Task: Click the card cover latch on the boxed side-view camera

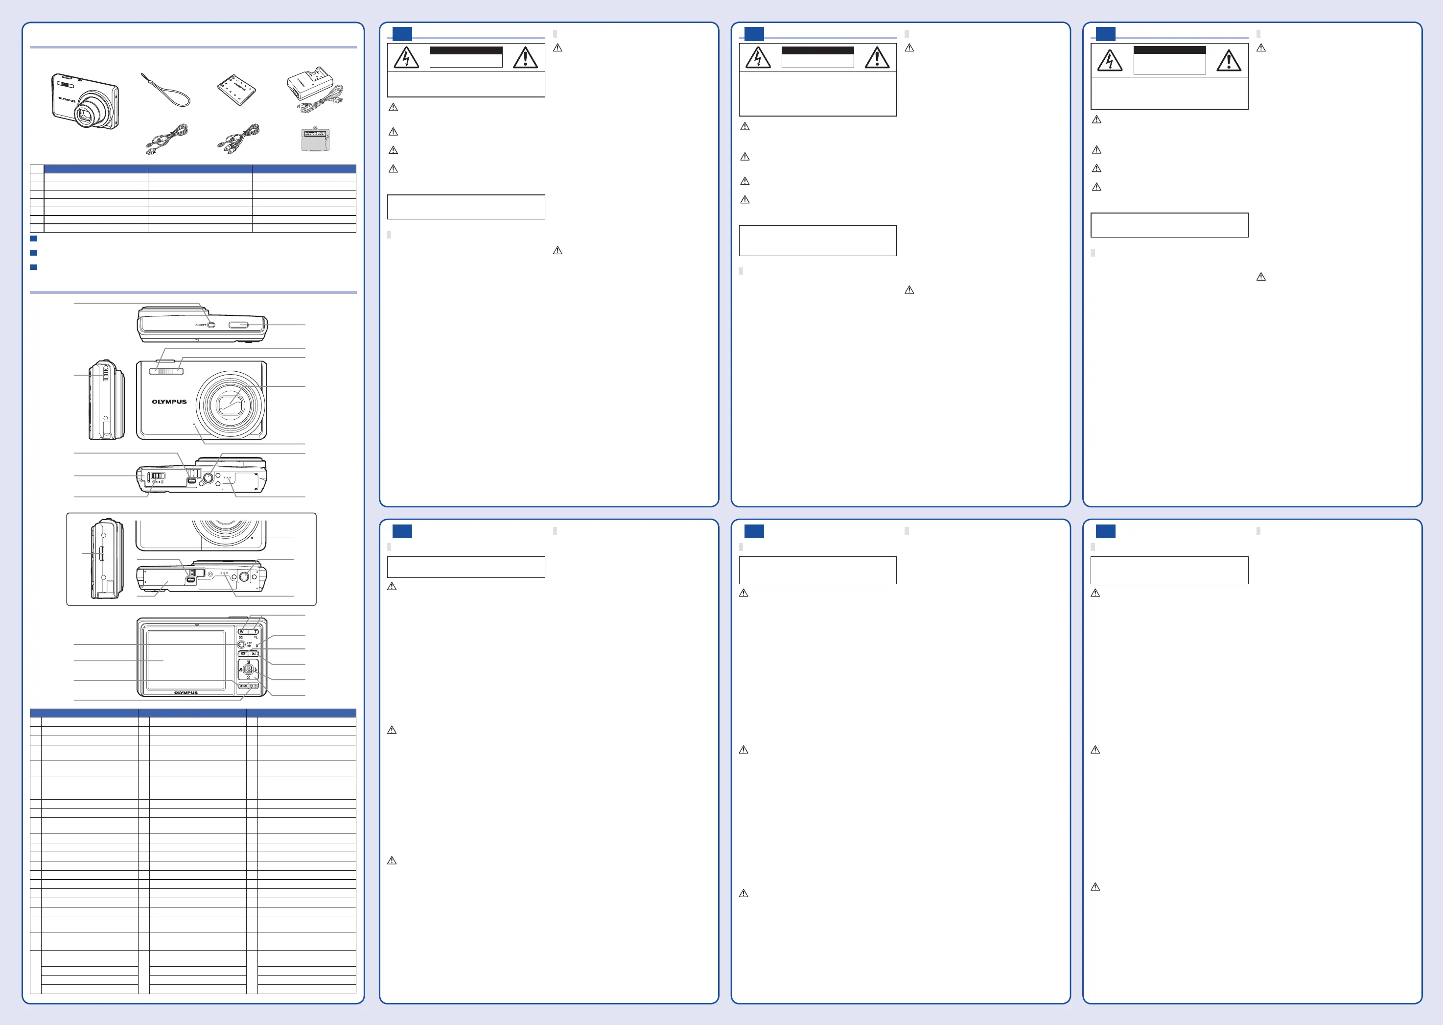Action: pyautogui.click(x=102, y=553)
